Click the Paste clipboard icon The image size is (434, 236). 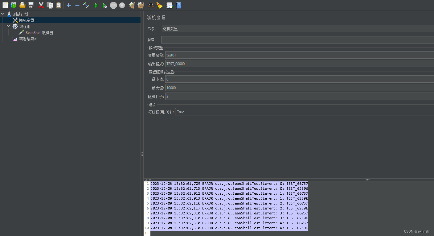(59, 5)
